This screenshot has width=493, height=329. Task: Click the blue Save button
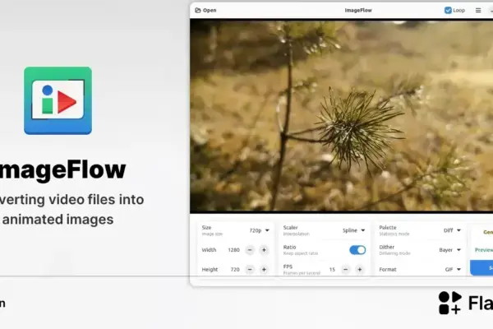click(x=481, y=268)
